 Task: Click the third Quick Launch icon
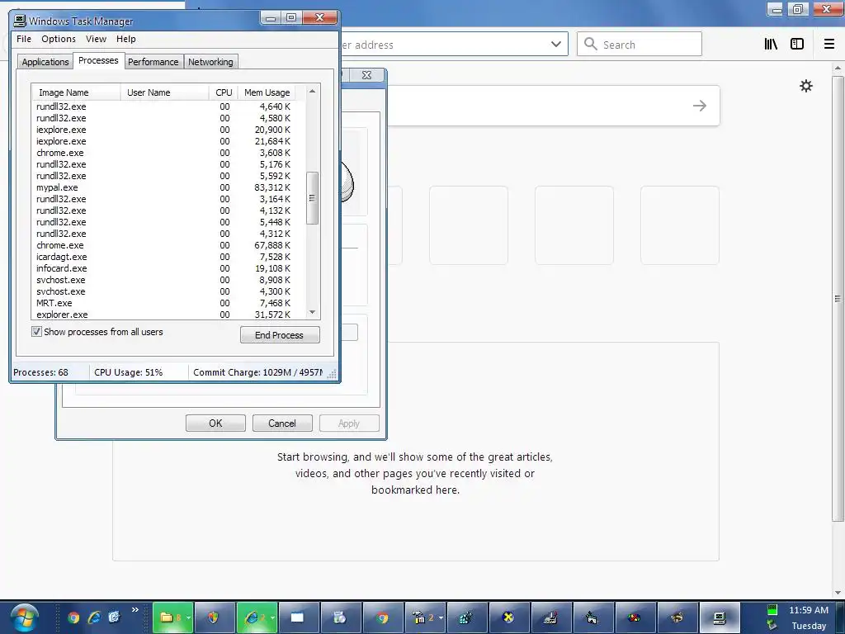coord(114,617)
